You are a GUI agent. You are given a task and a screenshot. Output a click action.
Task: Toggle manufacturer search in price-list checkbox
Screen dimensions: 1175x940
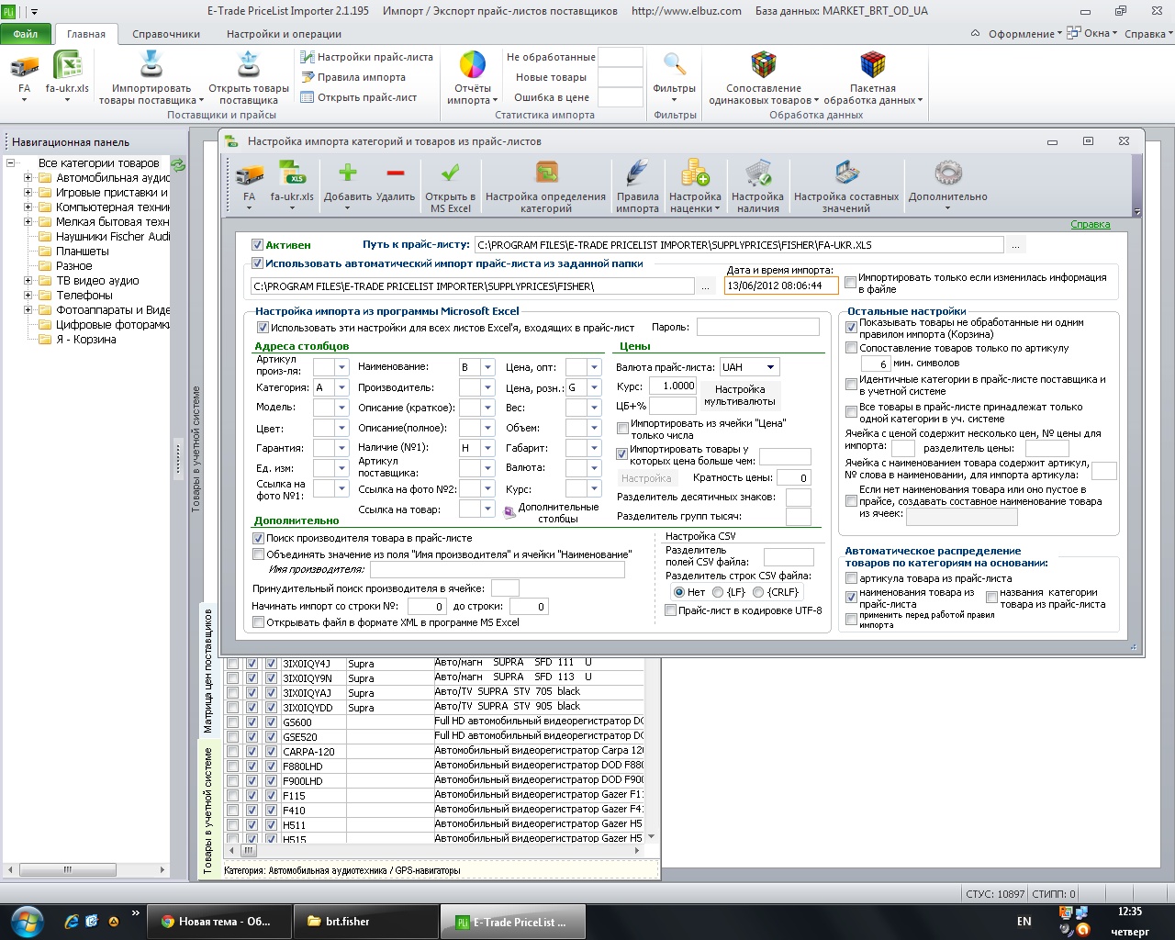click(258, 539)
